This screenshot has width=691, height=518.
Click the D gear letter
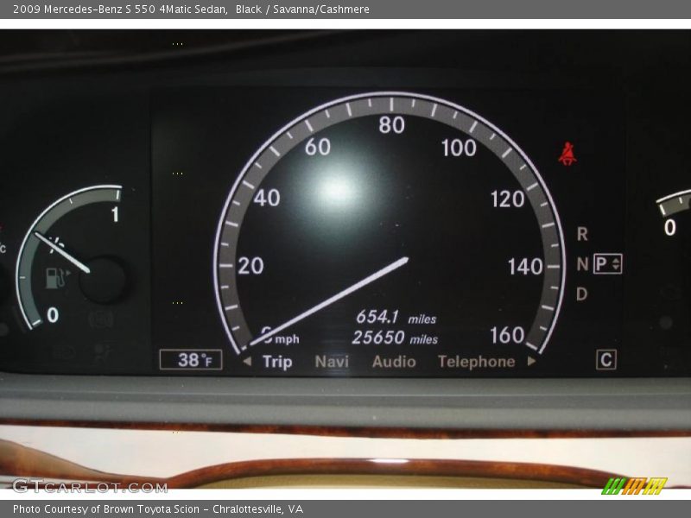(581, 294)
